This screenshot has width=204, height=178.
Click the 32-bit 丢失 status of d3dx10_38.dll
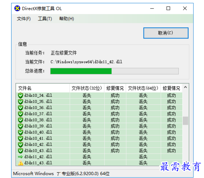(x=87, y=120)
